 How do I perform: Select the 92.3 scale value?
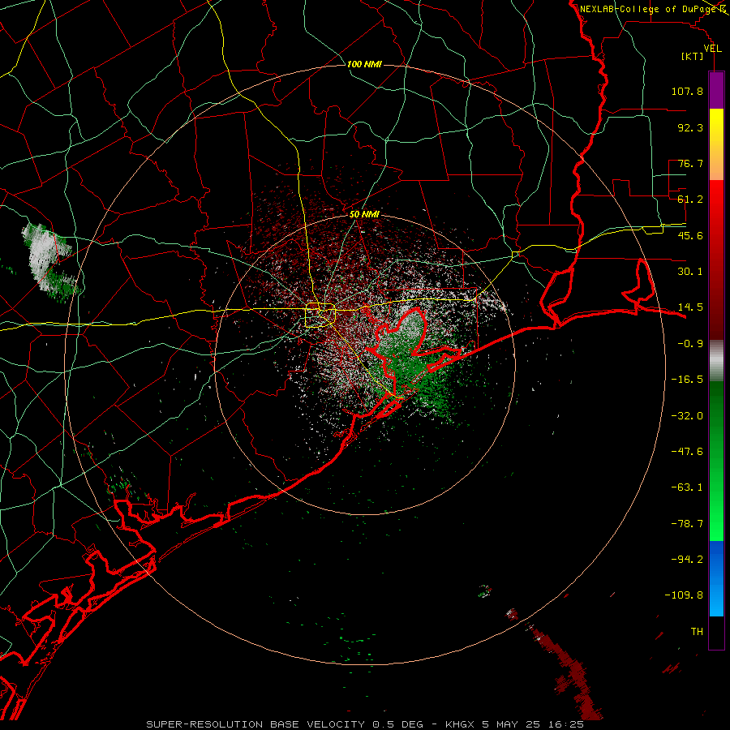point(690,127)
